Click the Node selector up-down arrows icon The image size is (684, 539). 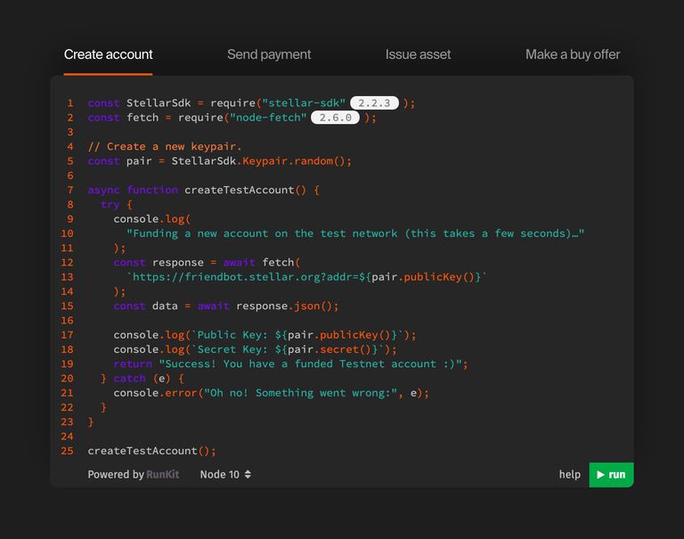[x=248, y=475]
